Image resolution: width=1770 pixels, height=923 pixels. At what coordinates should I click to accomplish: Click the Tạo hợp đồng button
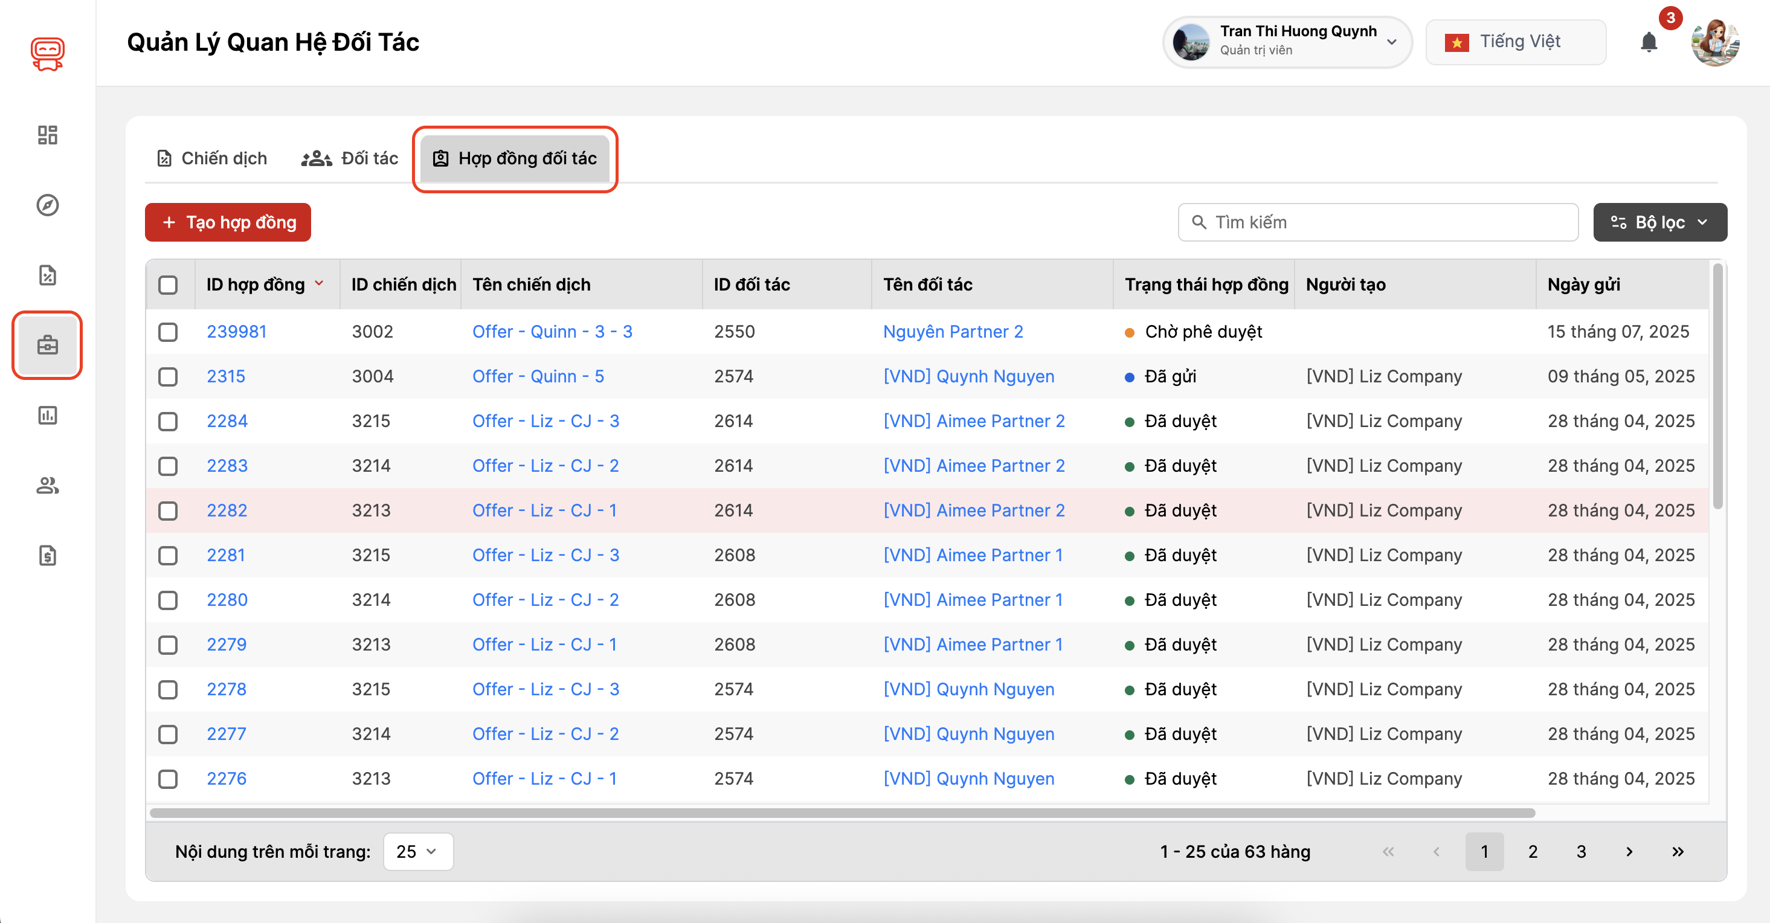pyautogui.click(x=228, y=222)
